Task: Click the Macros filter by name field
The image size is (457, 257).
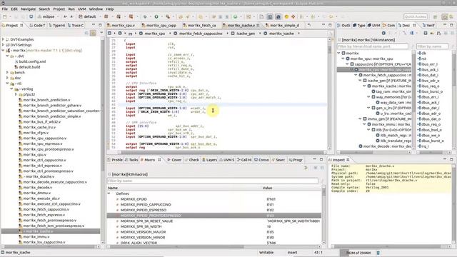Action: [213, 181]
